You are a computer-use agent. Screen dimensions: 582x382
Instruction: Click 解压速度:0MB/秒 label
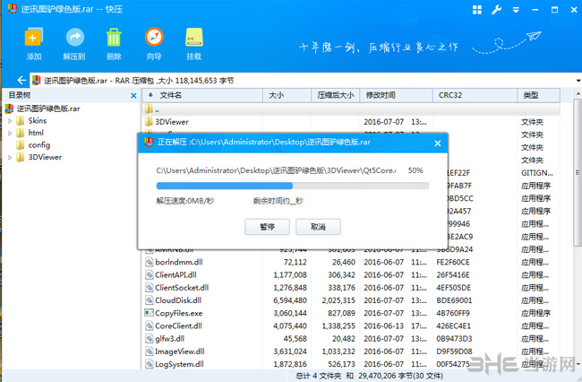click(x=185, y=201)
